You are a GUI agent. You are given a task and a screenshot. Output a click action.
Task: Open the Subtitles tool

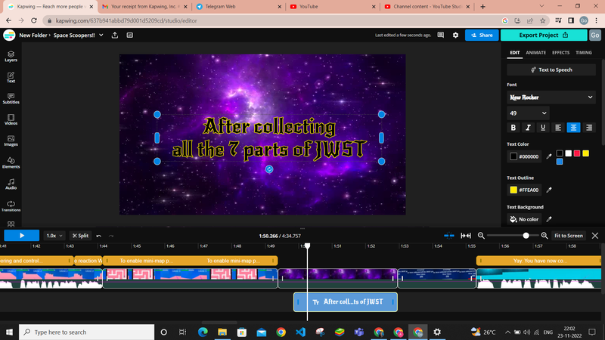11,97
